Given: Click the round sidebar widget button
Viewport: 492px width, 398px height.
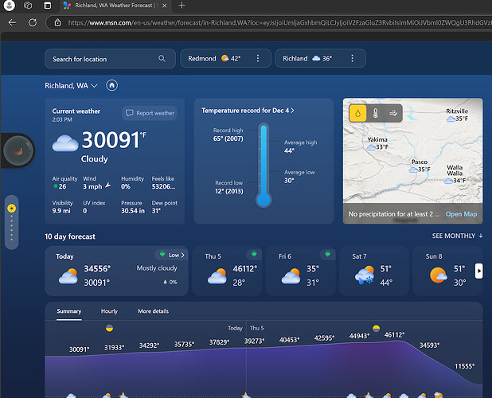Looking at the screenshot, I should (x=18, y=150).
